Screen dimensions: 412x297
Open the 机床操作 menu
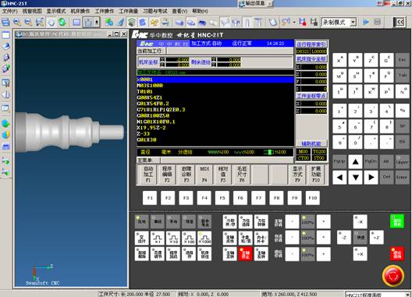[80, 11]
